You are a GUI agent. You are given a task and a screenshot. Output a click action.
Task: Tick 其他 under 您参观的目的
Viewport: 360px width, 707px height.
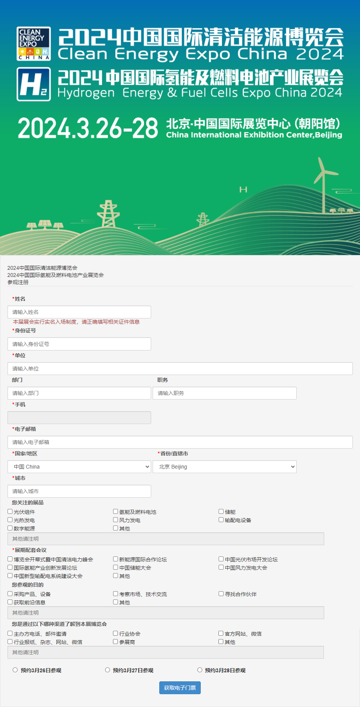[x=116, y=602]
